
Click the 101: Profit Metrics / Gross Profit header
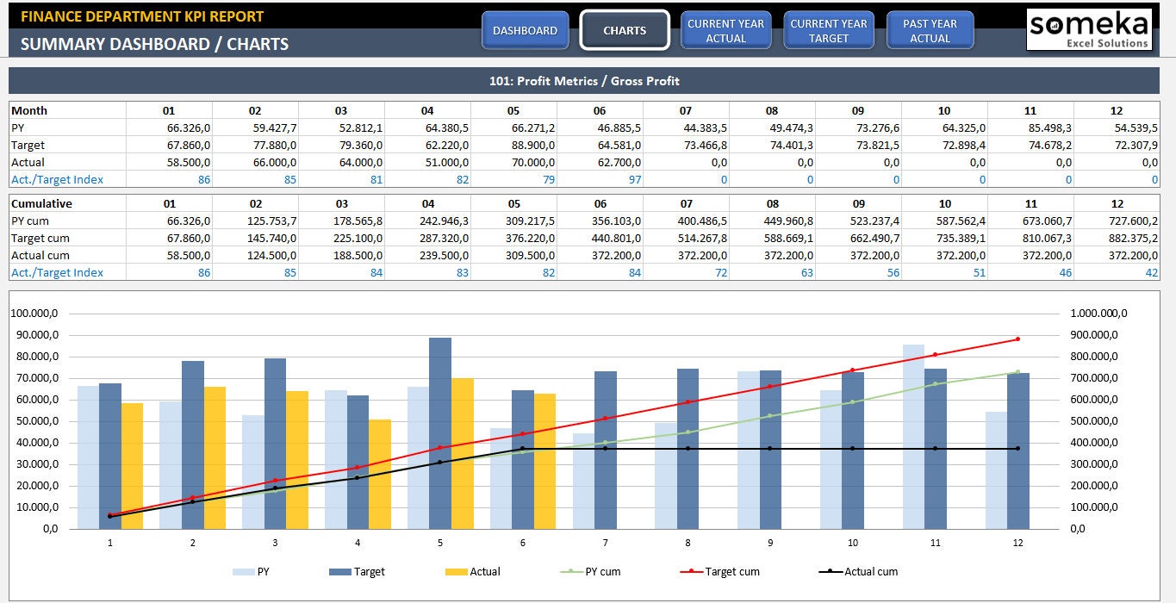coord(588,80)
